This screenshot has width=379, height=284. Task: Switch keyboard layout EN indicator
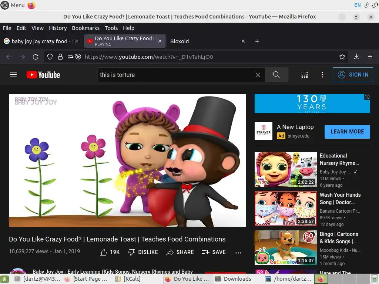click(357, 5)
